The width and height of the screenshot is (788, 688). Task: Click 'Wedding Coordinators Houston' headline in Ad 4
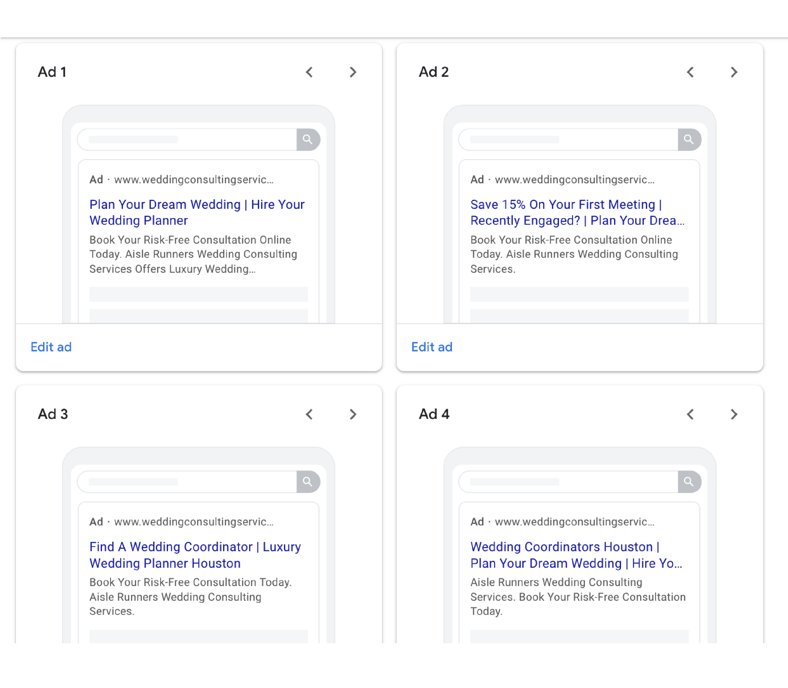562,547
